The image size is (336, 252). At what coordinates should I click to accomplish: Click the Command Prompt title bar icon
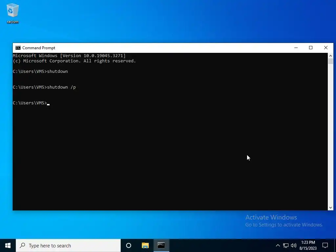click(x=18, y=48)
